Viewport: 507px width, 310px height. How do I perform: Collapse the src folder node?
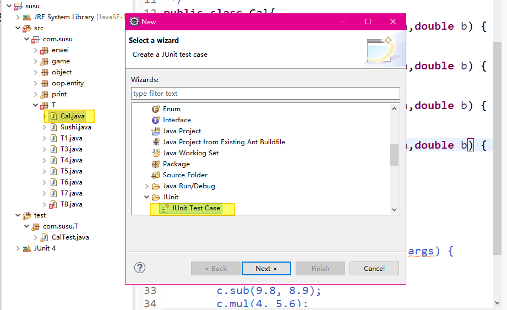click(18, 28)
